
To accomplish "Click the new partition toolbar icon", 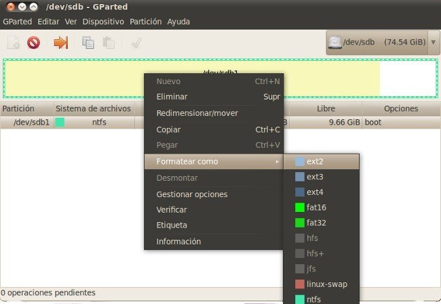I will click(13, 43).
